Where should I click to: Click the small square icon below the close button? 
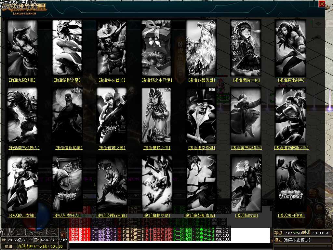point(318,23)
